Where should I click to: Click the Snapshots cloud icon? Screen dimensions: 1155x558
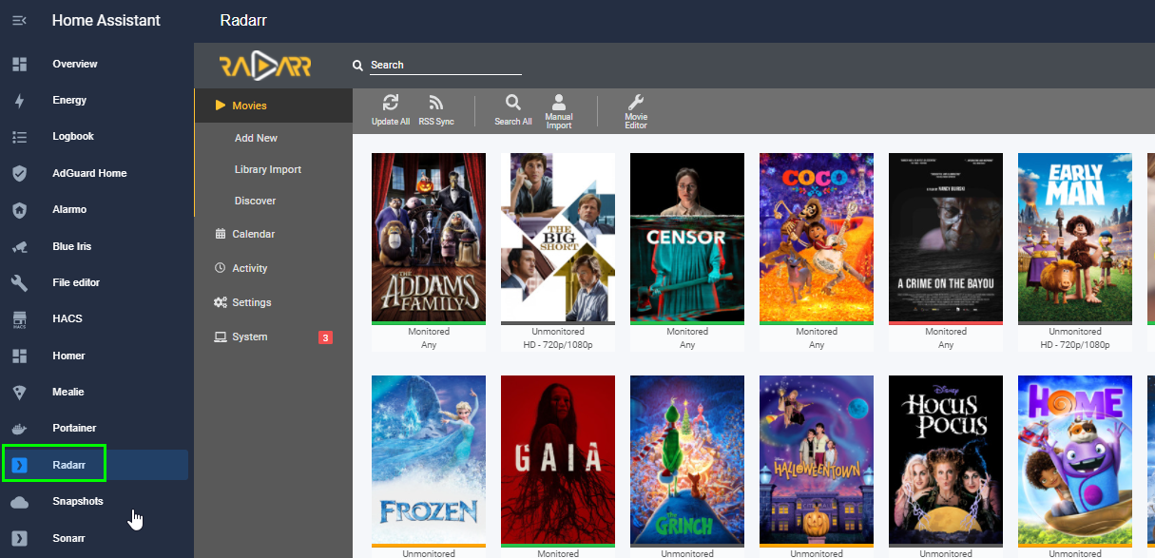pos(19,501)
